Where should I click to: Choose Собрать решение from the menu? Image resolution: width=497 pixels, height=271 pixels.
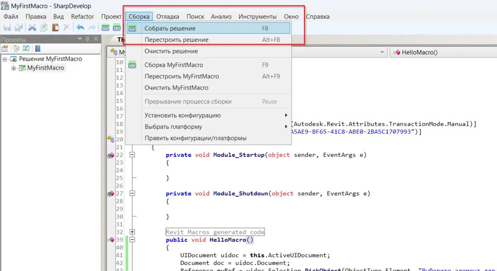coord(208,29)
